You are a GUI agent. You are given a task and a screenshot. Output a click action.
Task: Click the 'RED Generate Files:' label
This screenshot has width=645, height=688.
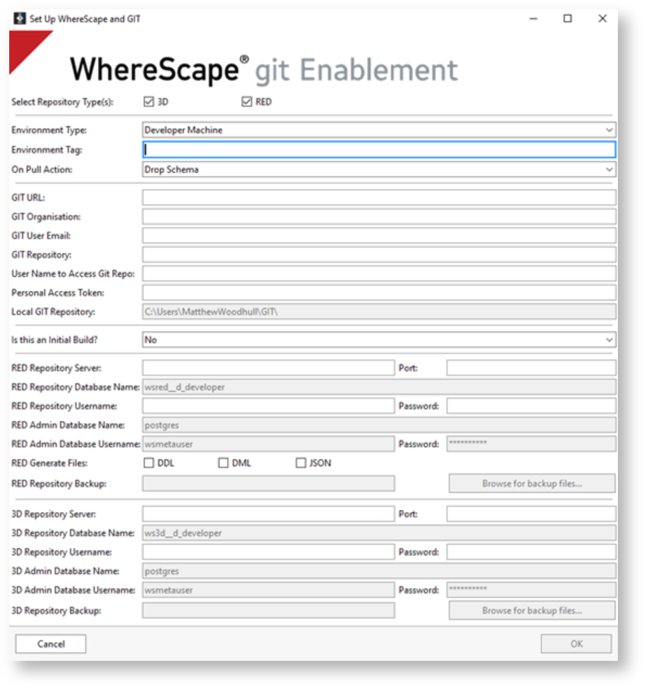[49, 463]
